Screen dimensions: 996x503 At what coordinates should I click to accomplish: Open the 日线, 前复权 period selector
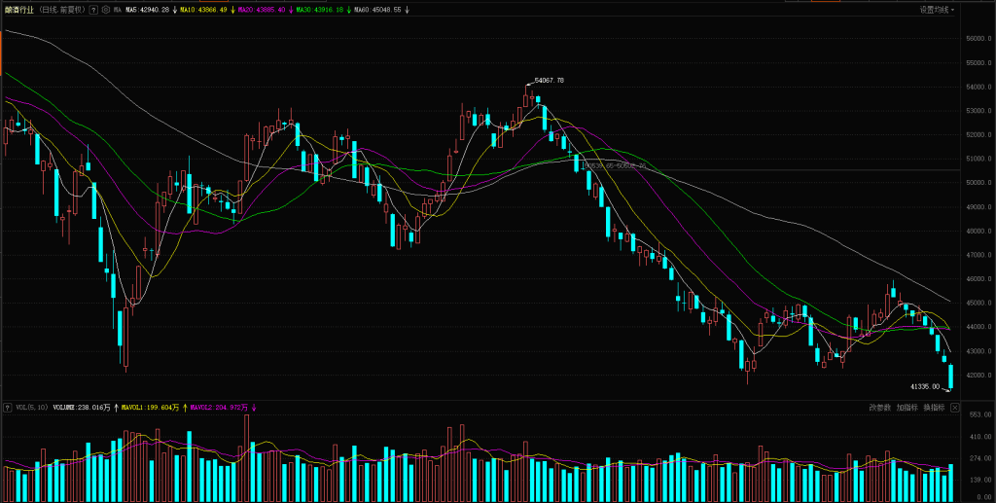pyautogui.click(x=59, y=10)
